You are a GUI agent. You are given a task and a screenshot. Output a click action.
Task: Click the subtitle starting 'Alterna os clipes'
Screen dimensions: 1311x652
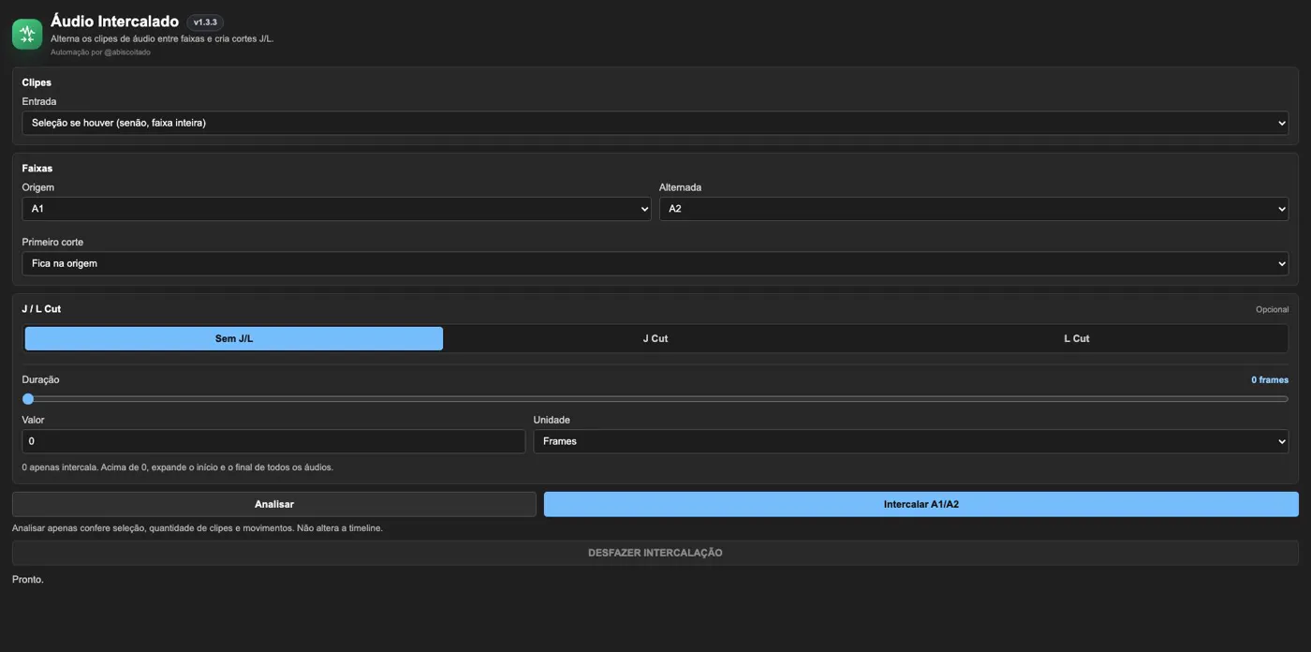[162, 39]
